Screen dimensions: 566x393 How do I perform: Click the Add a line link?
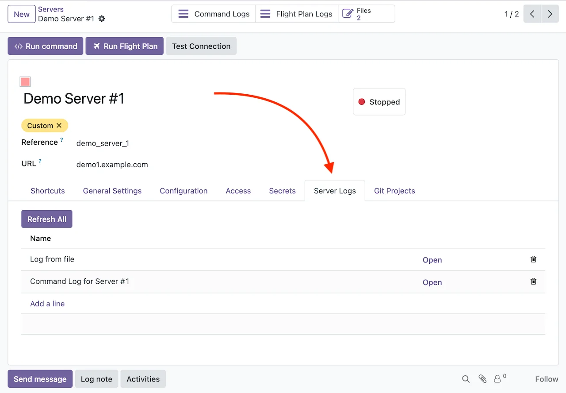(x=47, y=304)
